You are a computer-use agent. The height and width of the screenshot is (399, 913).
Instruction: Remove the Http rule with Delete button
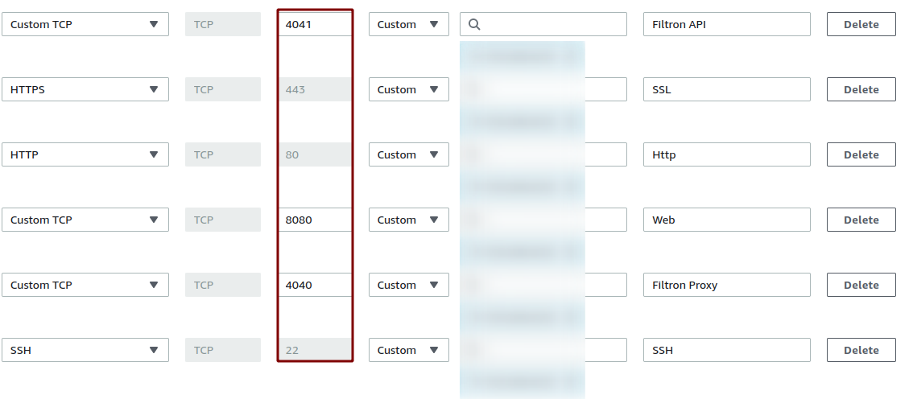tap(861, 154)
